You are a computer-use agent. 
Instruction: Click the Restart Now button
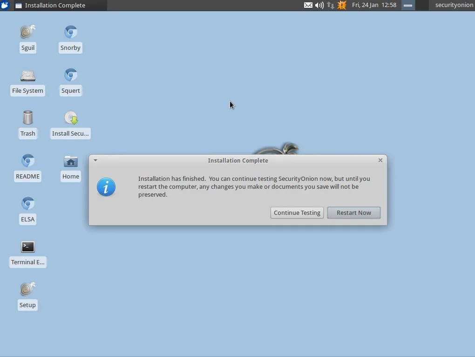(354, 213)
